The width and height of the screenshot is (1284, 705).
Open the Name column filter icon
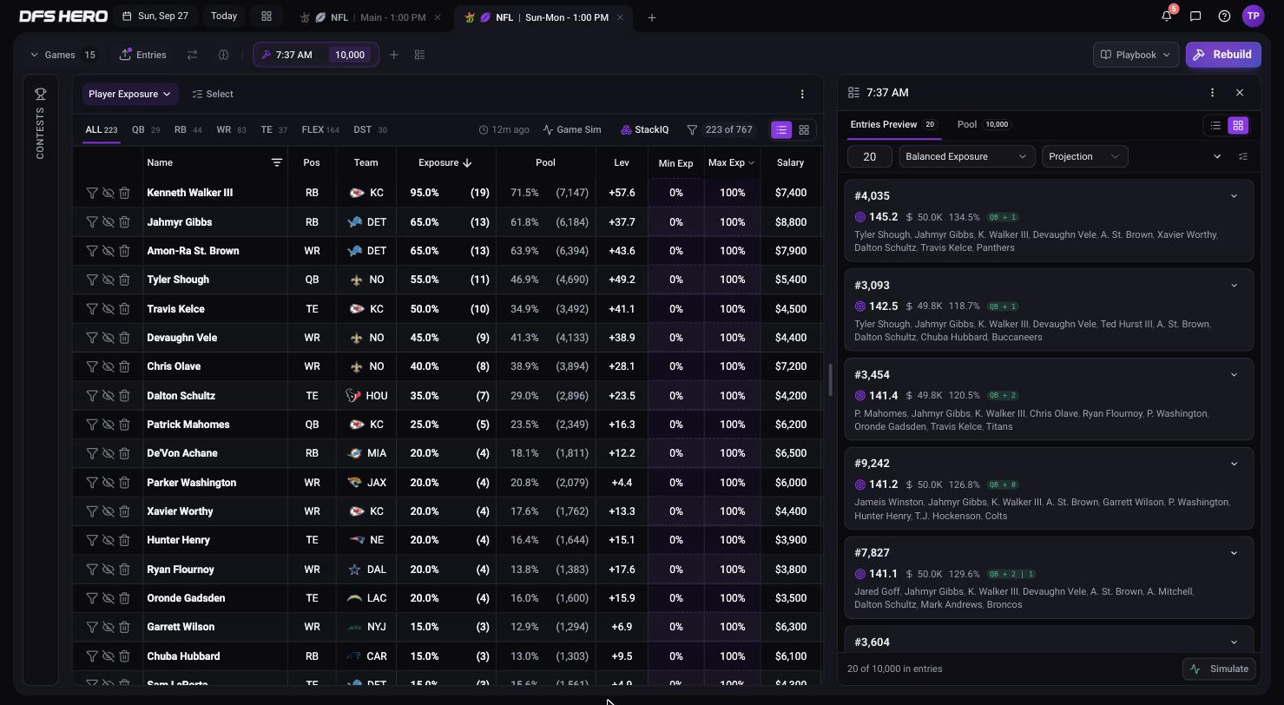[x=276, y=162]
